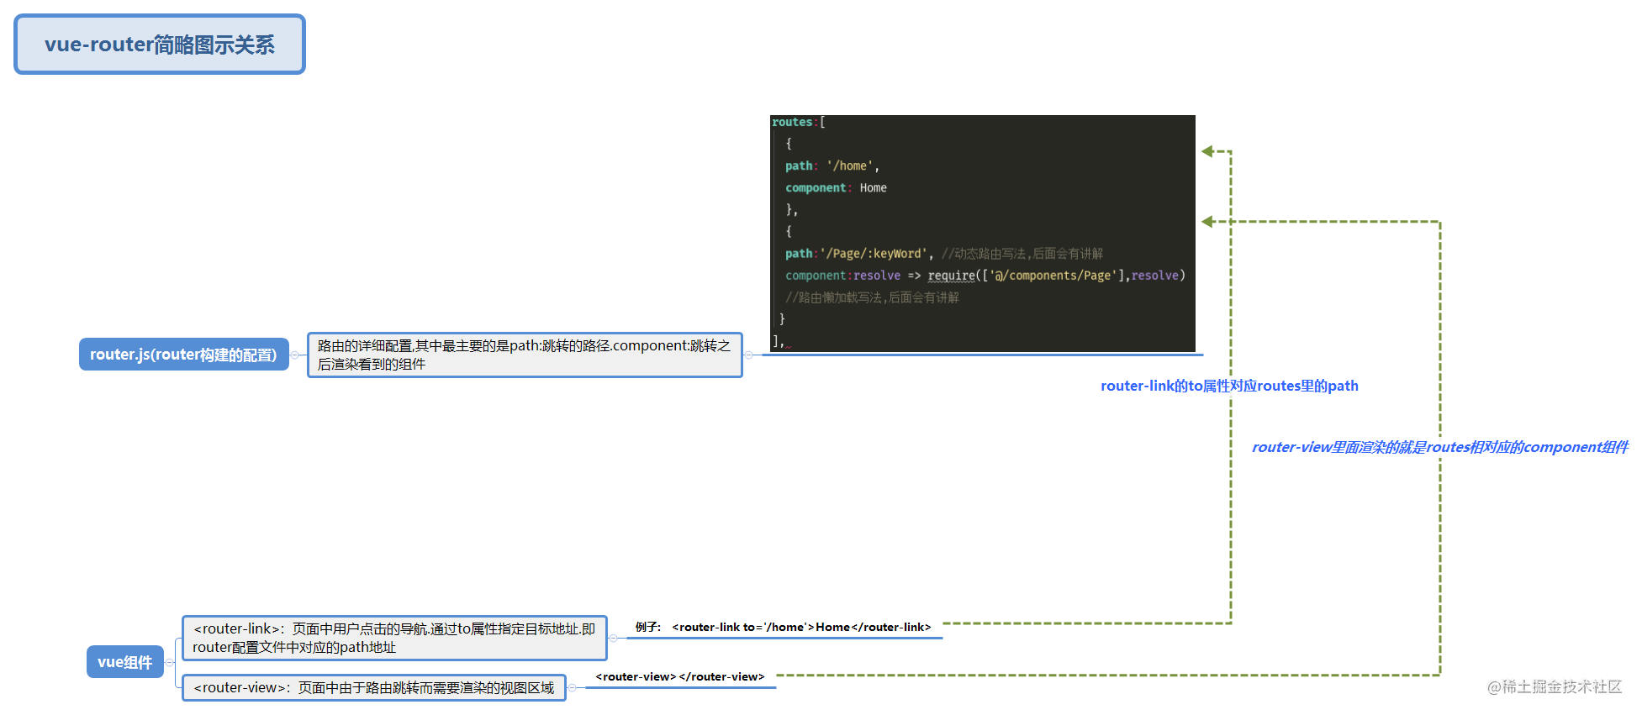This screenshot has height=715, width=1642.
Task: Select label router-link的to属性对应routes里的path
Action: tap(1229, 386)
